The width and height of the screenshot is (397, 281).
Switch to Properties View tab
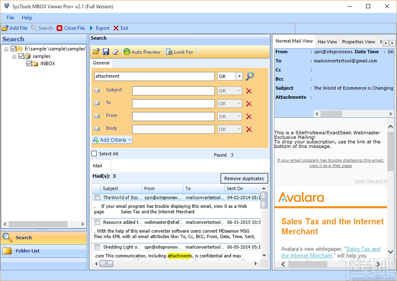(358, 42)
